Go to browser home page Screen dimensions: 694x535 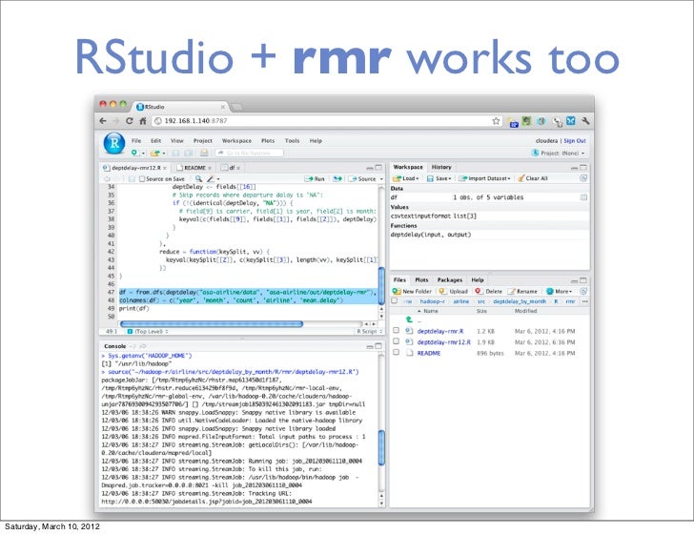point(143,120)
